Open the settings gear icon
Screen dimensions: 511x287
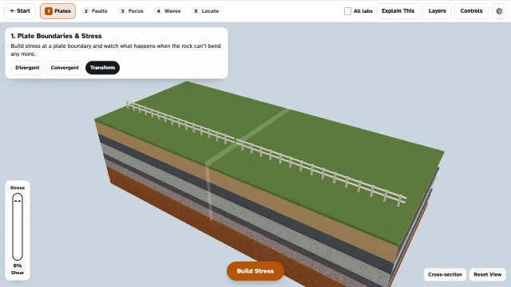499,11
